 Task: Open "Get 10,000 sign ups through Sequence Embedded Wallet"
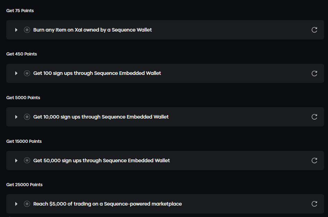tap(101, 117)
